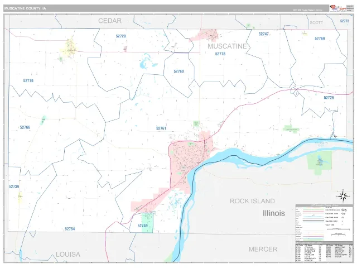
Task: Click ZIP code 52761 label
Action: tap(161, 128)
